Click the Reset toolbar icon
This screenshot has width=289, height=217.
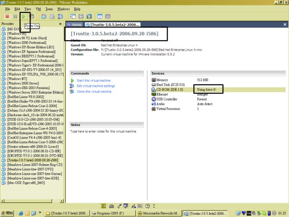pyautogui.click(x=32, y=16)
